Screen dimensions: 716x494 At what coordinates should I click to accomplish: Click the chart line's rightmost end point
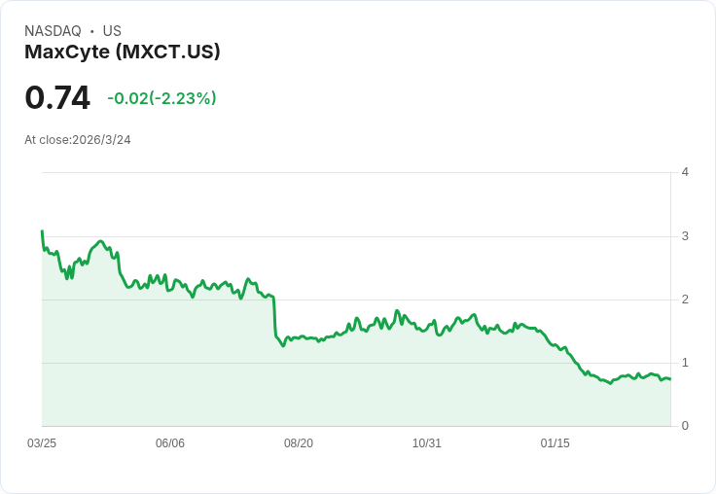[x=670, y=379]
